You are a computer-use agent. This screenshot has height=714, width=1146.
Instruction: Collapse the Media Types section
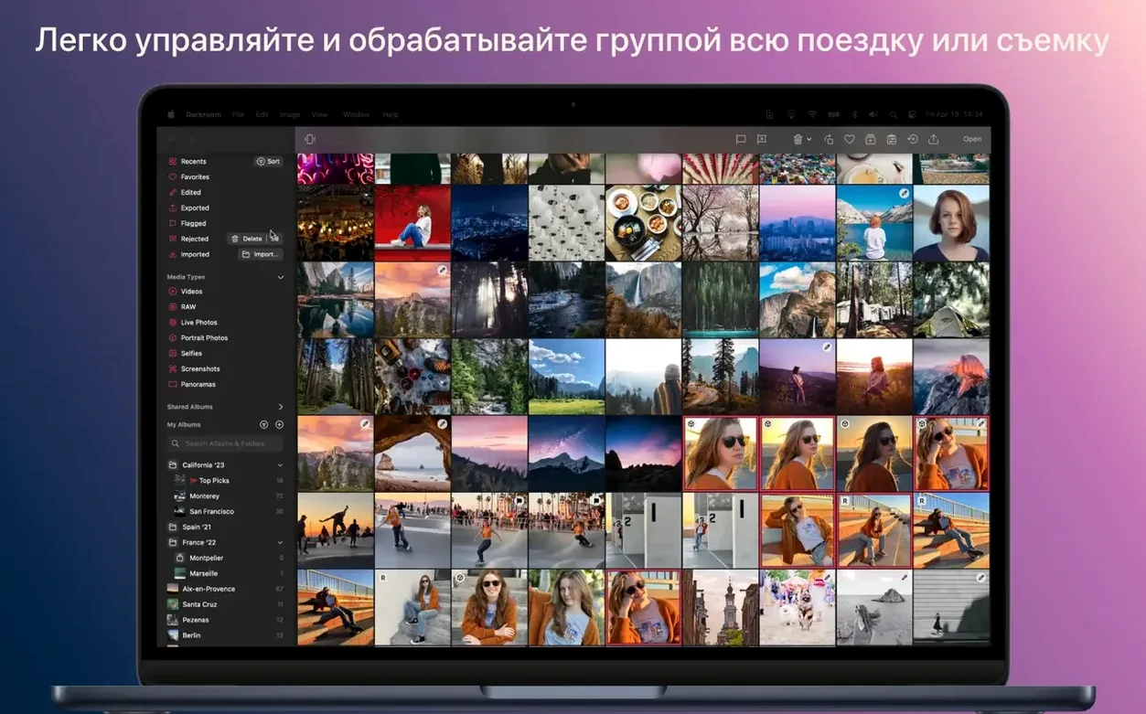point(281,276)
